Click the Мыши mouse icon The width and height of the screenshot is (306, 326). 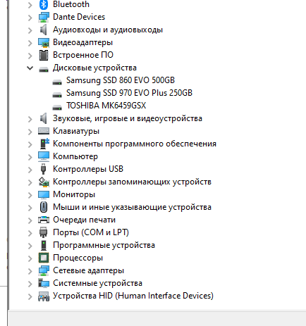tap(44, 207)
